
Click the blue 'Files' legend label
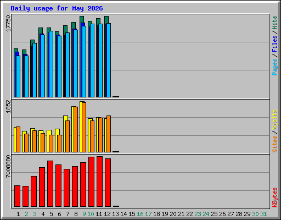coord(275,44)
